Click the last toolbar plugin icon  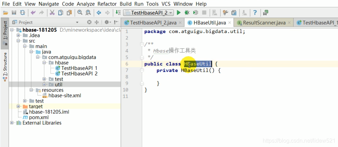pos(266,13)
